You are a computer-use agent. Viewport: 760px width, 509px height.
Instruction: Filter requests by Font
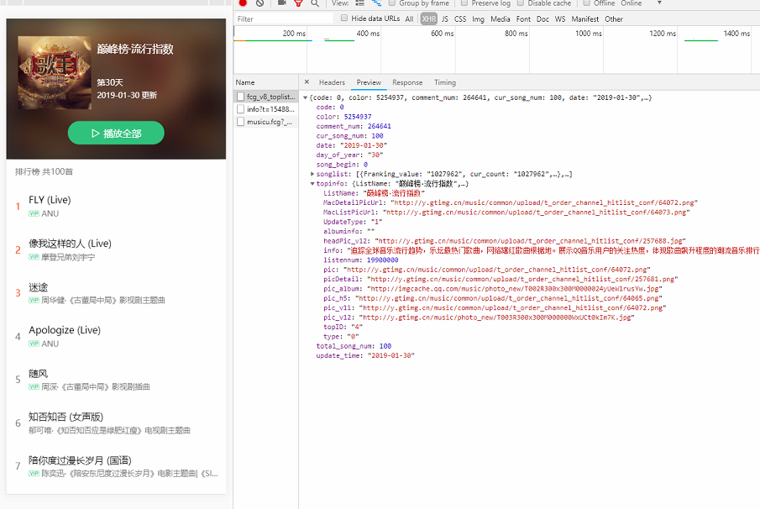coord(523,19)
